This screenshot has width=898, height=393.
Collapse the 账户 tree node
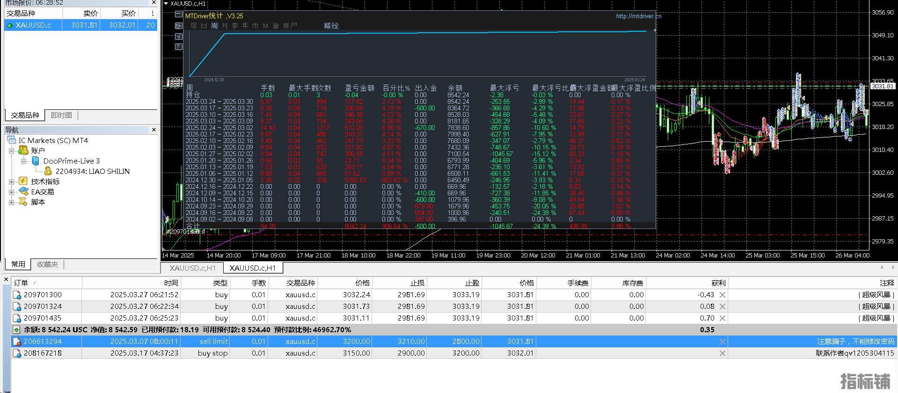click(x=11, y=151)
